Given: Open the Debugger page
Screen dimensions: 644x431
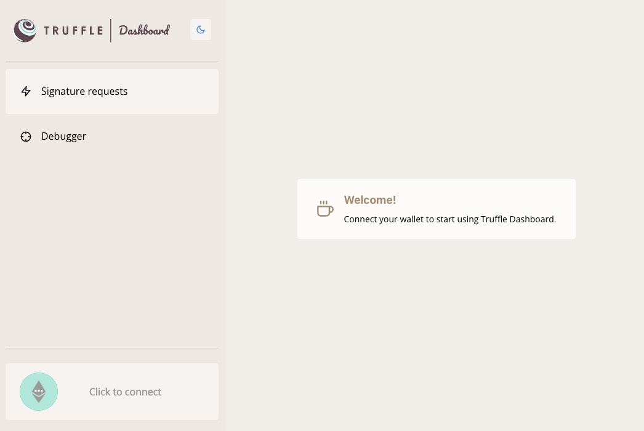Looking at the screenshot, I should pyautogui.click(x=111, y=137).
